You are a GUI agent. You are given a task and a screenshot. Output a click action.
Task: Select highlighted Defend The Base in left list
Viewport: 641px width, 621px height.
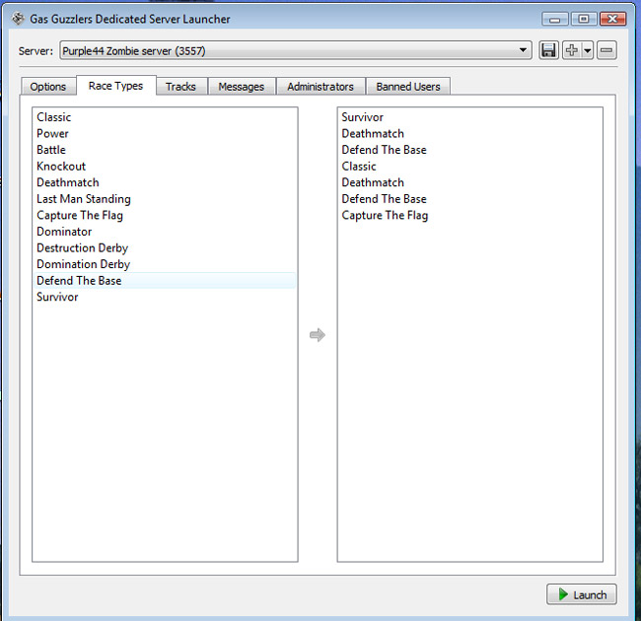[165, 281]
